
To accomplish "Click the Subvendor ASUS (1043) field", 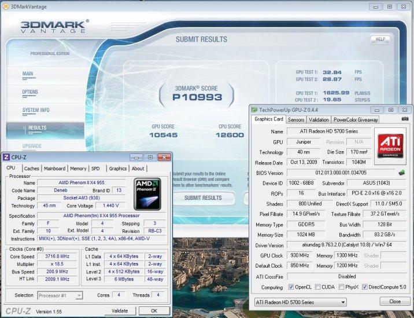I will click(376, 183).
